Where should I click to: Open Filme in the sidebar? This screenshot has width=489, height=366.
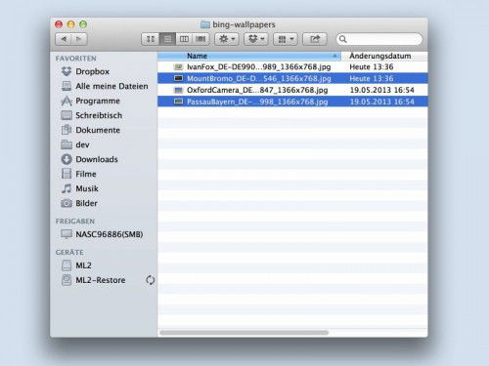click(x=78, y=174)
